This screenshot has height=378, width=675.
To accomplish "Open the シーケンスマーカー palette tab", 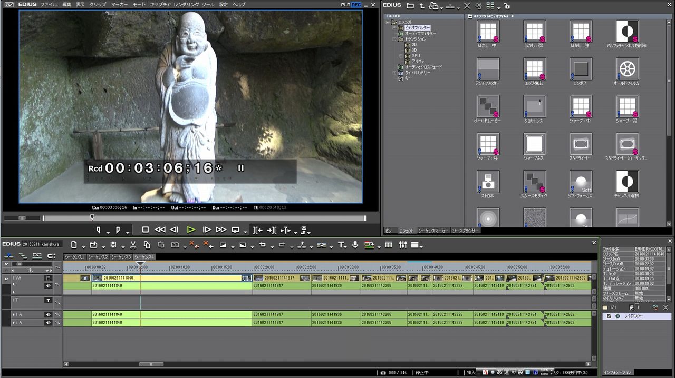I will [433, 231].
